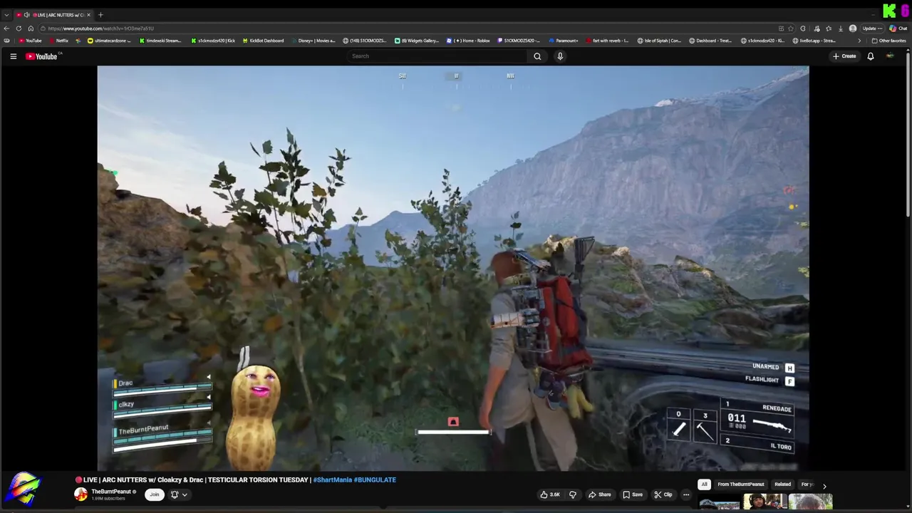This screenshot has width=912, height=513.
Task: Show more filter chips with right arrow
Action: (824, 486)
